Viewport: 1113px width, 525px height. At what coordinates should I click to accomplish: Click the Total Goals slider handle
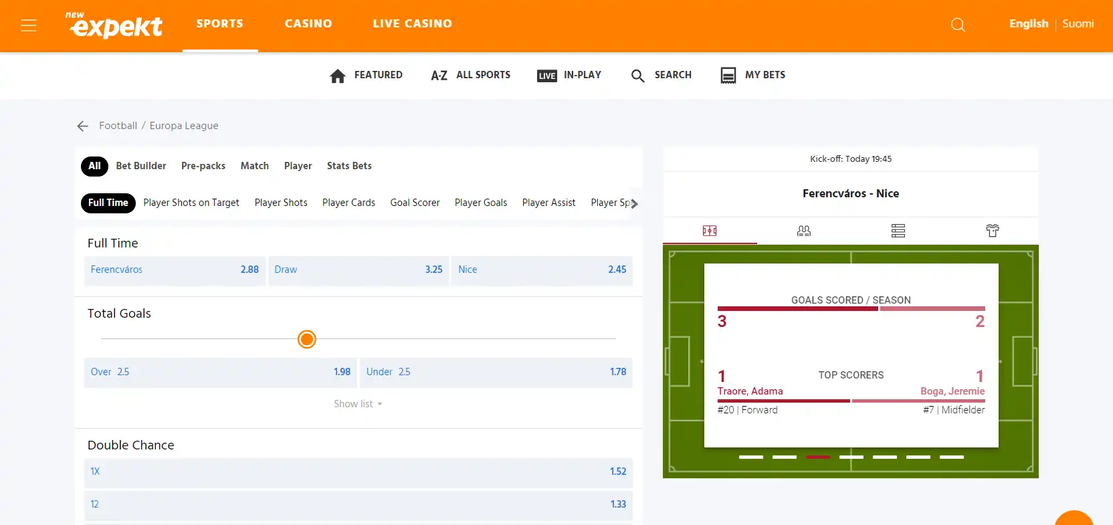click(306, 339)
